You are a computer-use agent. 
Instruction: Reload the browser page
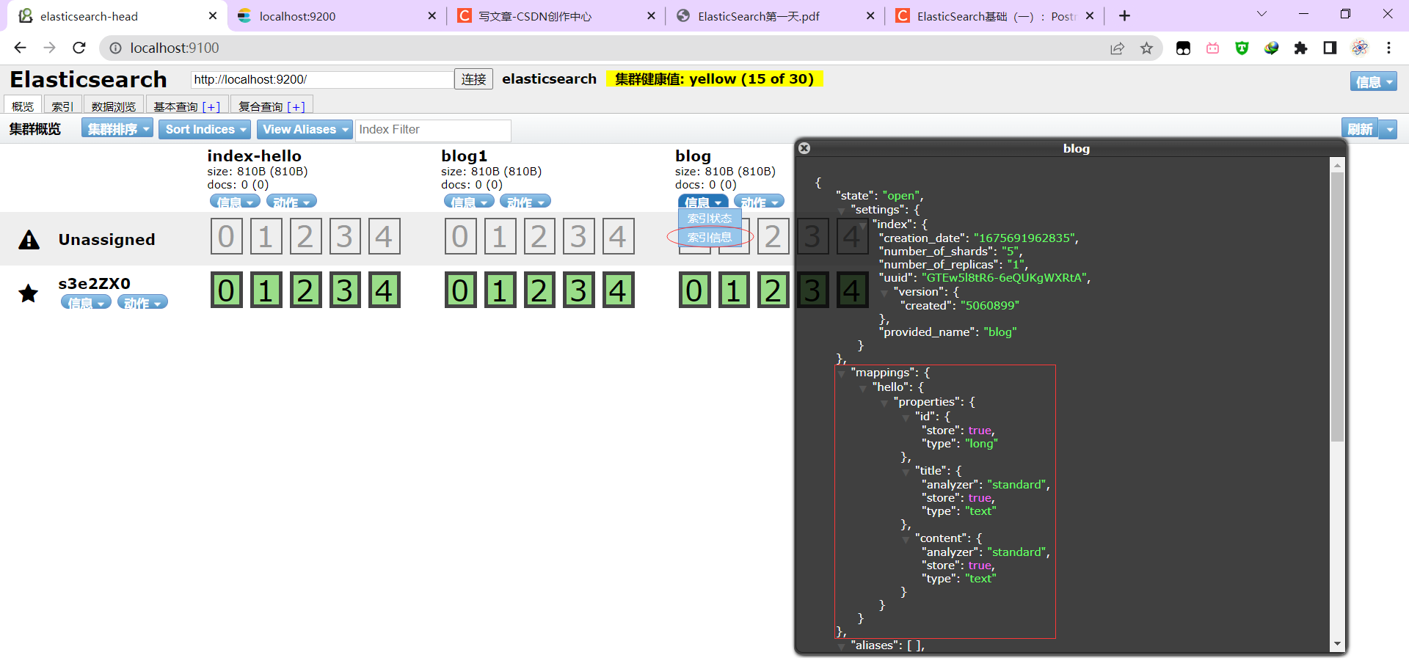79,48
